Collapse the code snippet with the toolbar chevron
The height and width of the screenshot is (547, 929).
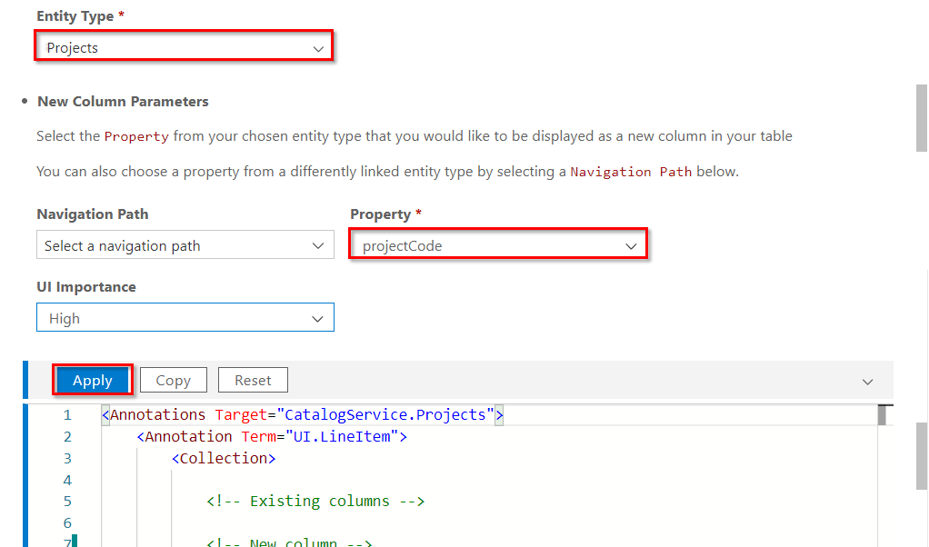pyautogui.click(x=867, y=382)
